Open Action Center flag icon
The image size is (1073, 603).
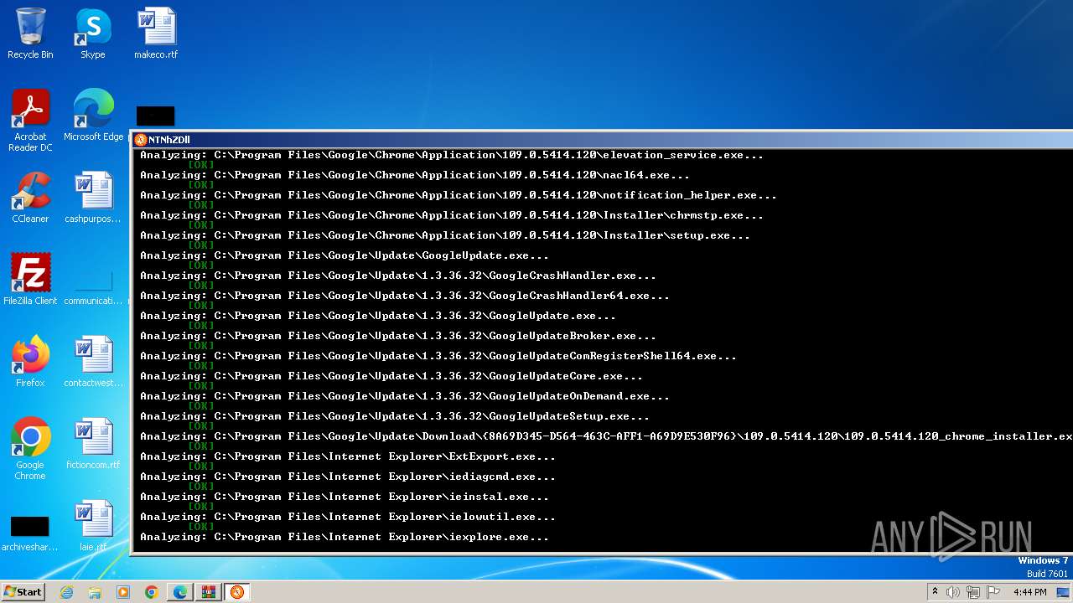[994, 592]
